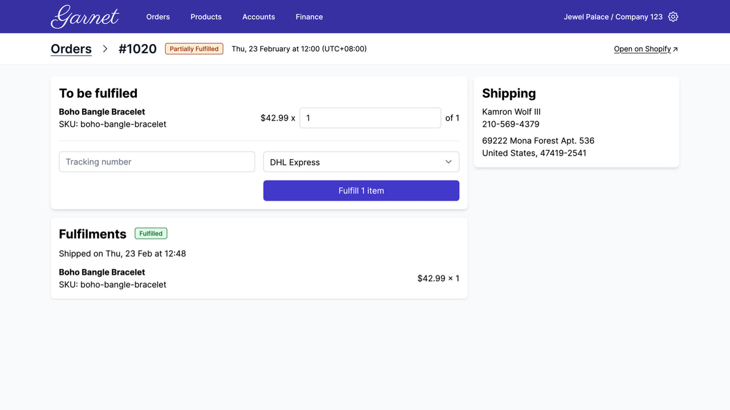Navigate to the Accounts section
This screenshot has height=410, width=730.
click(258, 17)
